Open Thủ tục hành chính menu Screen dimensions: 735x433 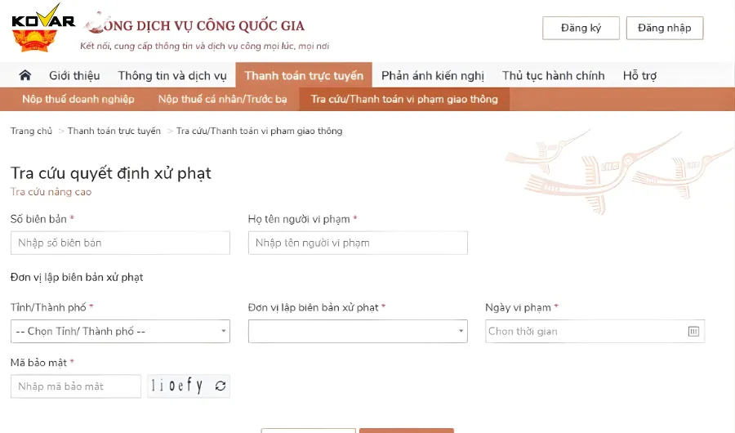point(553,75)
